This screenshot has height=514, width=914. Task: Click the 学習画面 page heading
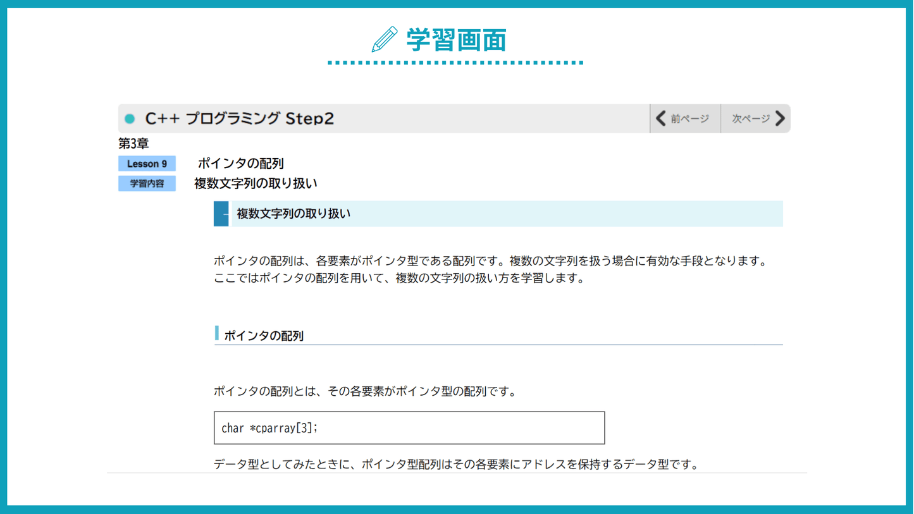point(456,40)
